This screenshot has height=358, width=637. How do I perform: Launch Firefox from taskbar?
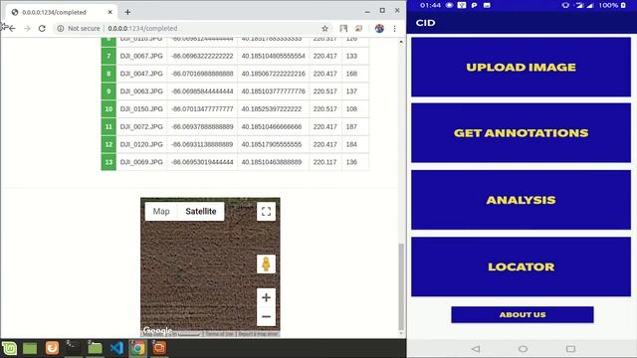click(x=52, y=348)
